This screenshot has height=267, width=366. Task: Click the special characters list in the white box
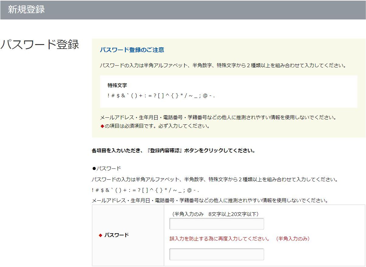coord(161,95)
